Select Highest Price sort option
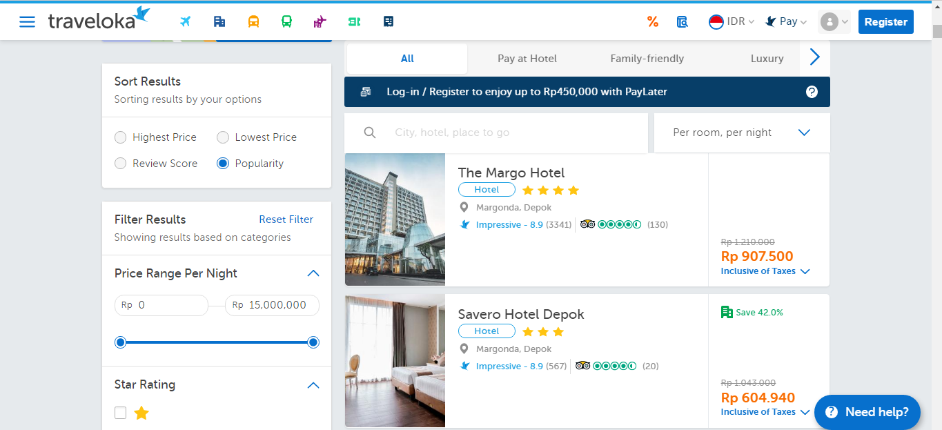This screenshot has width=942, height=430. 120,137
